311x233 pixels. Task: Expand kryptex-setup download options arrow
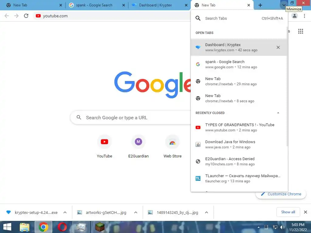pyautogui.click(x=65, y=212)
